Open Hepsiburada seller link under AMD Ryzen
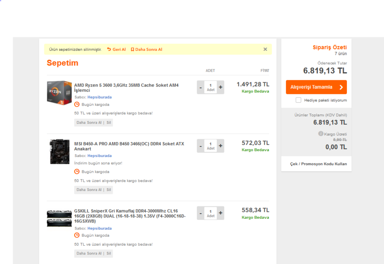This screenshot has height=264, width=384. pyautogui.click(x=99, y=97)
